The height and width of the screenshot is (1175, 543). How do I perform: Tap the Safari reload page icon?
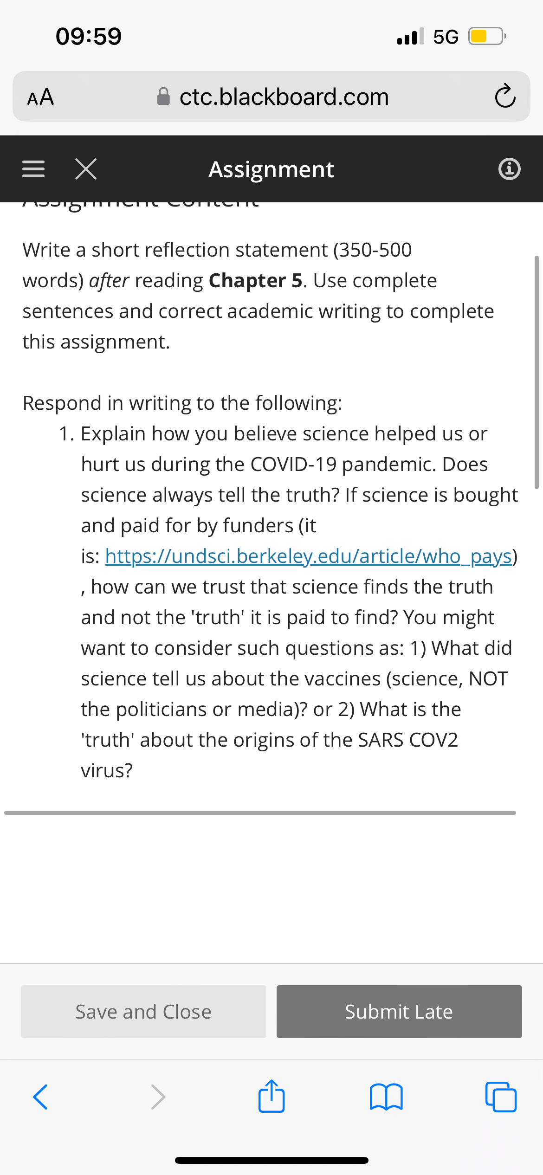505,97
